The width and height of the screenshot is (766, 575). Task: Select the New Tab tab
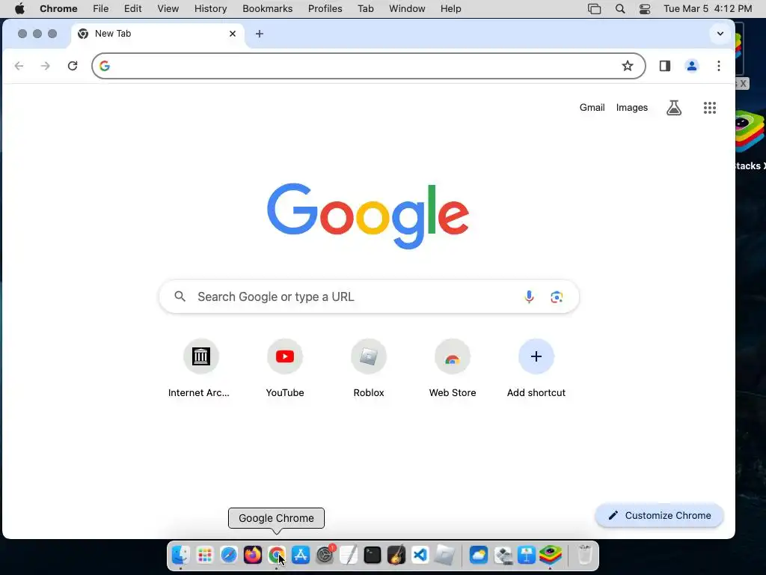point(157,34)
